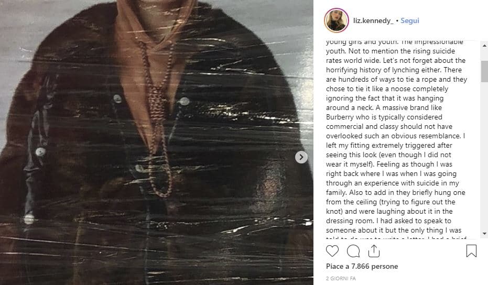The width and height of the screenshot is (488, 285).
Task: Go to next photo with arrow
Action: click(x=301, y=157)
